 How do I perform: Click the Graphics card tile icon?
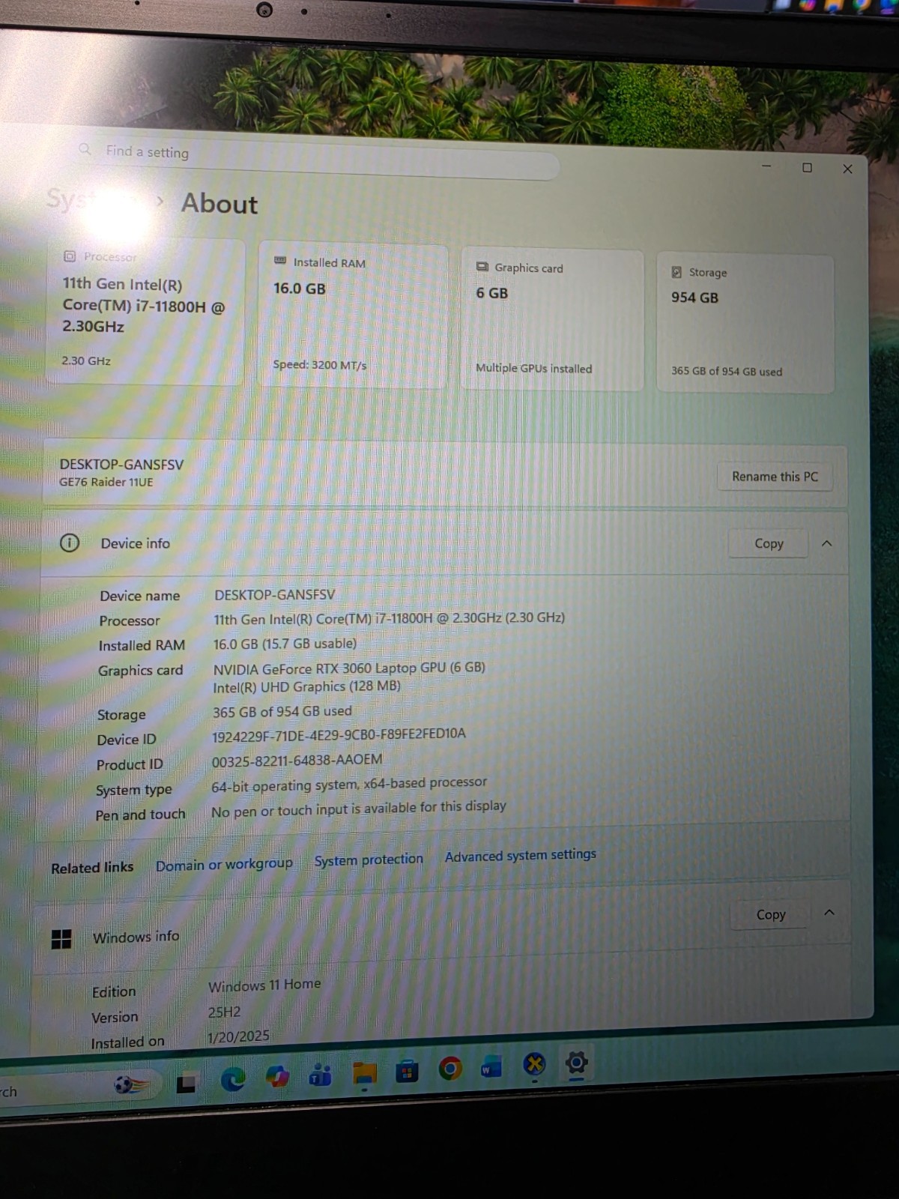[x=482, y=267]
